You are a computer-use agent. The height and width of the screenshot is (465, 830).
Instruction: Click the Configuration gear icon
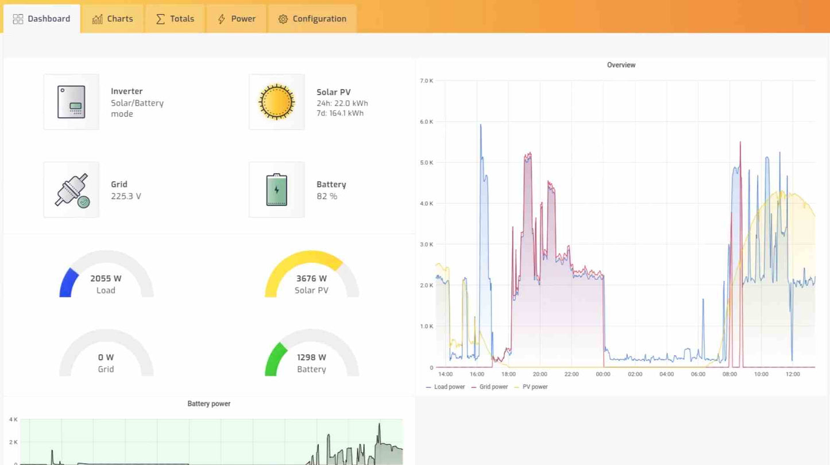pos(283,19)
